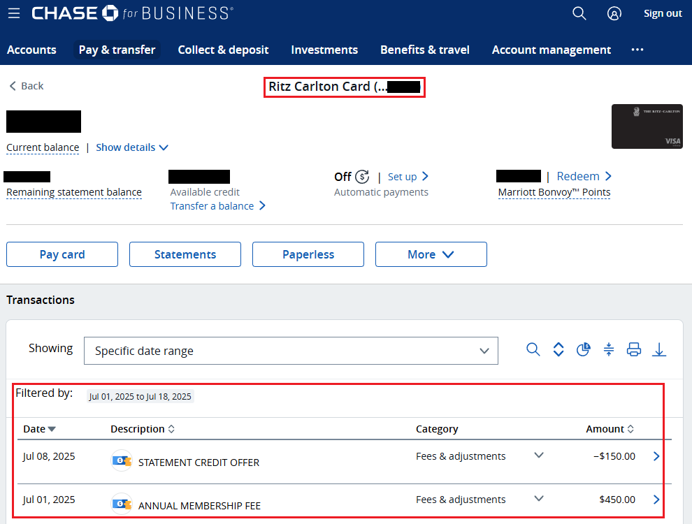This screenshot has width=692, height=524.
Task: Download account activity
Action: click(659, 349)
